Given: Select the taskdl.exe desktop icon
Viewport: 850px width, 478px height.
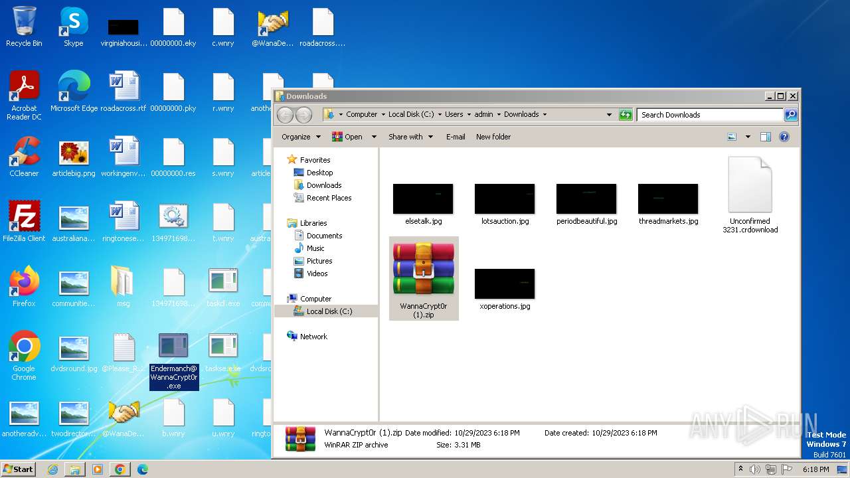Looking at the screenshot, I should [223, 287].
